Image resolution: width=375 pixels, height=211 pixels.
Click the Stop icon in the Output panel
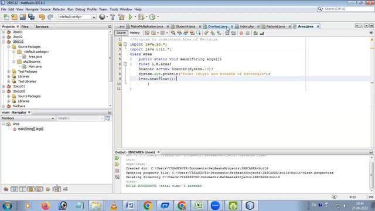click(x=117, y=171)
